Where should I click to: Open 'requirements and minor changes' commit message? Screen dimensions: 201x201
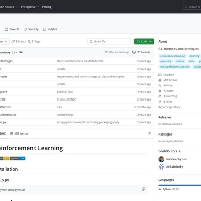(x=90, y=77)
